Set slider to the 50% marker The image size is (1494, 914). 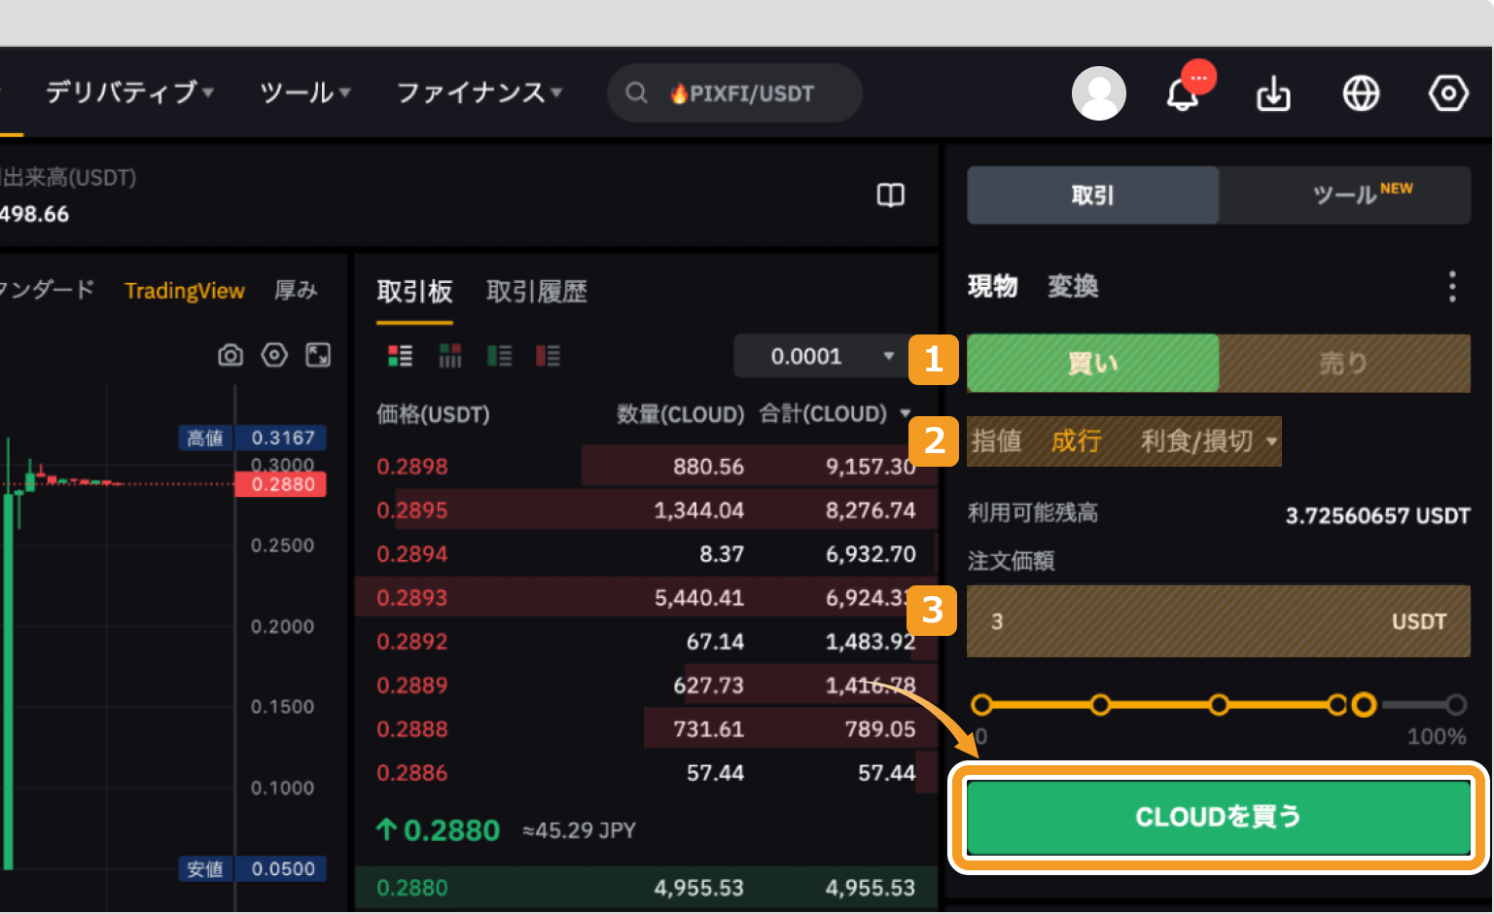click(1219, 705)
